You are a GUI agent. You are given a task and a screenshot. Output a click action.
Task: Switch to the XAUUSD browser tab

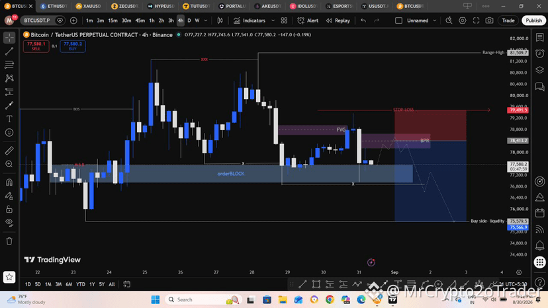pyautogui.click(x=89, y=6)
